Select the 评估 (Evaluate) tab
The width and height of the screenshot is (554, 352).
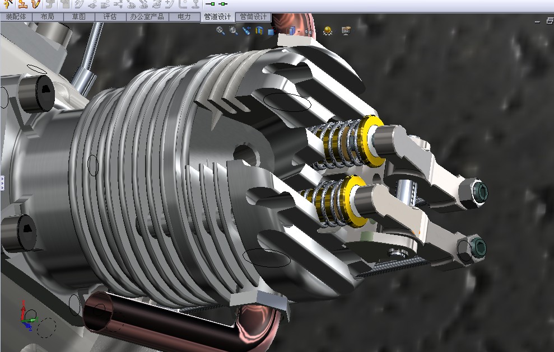(110, 17)
